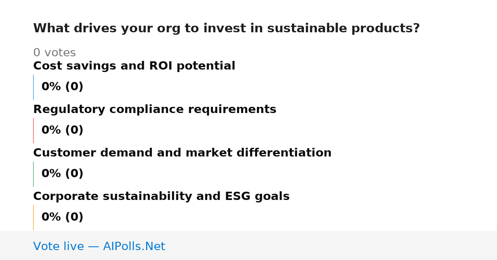Click the word 'AIPolls.Net' in footer
Screen dimensions: 497x260
pos(134,246)
